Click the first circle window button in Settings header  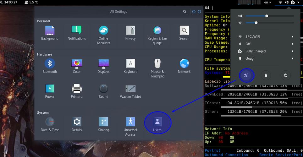tap(194, 12)
